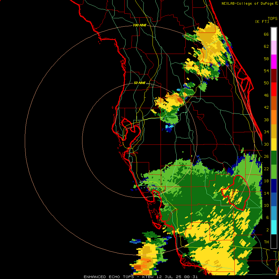279x279 pixels.
Task: Click the legend value 6
Action: pos(268,218)
